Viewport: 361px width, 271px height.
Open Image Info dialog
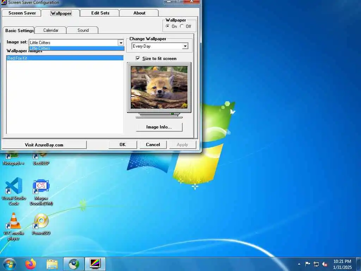[x=159, y=127]
